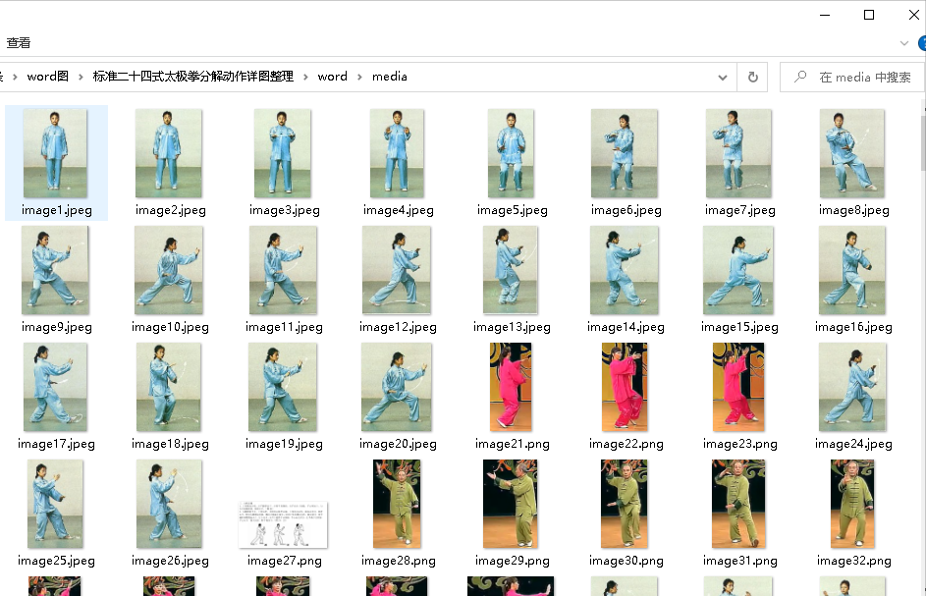
Task: Click file name label image32.png
Action: (x=854, y=562)
